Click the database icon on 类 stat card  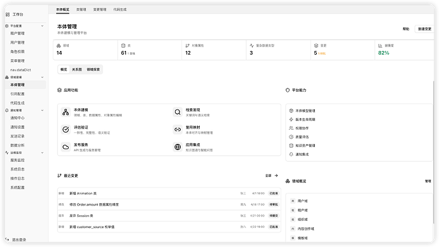(x=123, y=46)
